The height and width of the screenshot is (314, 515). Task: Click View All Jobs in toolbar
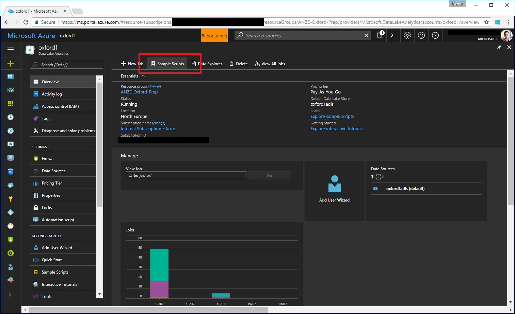pyautogui.click(x=270, y=64)
